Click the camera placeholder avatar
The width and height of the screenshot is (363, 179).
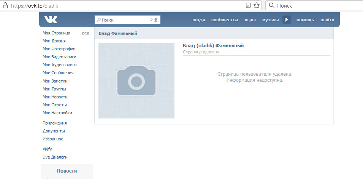(136, 81)
